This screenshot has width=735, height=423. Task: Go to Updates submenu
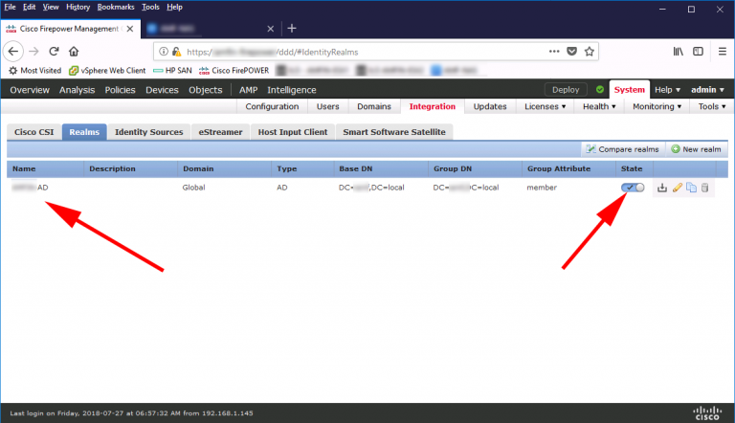(490, 106)
